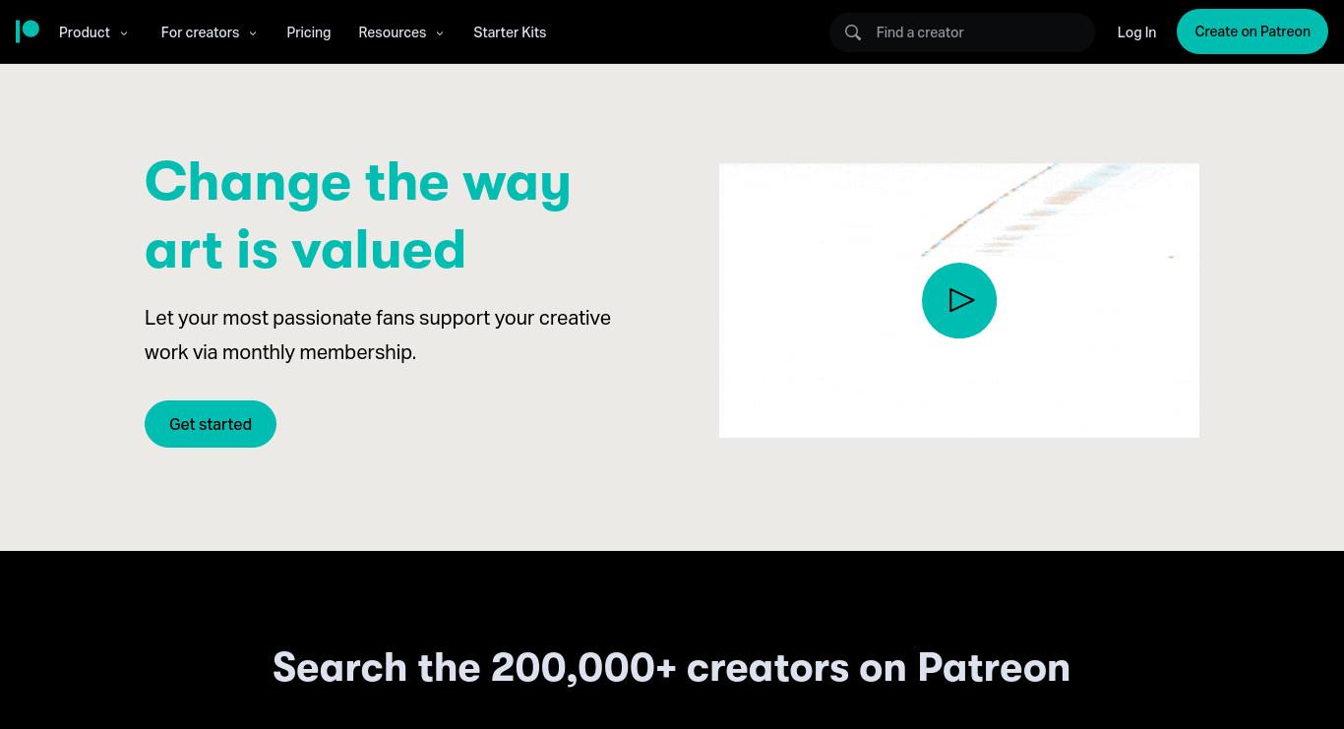Open the Product menu

pos(85,32)
